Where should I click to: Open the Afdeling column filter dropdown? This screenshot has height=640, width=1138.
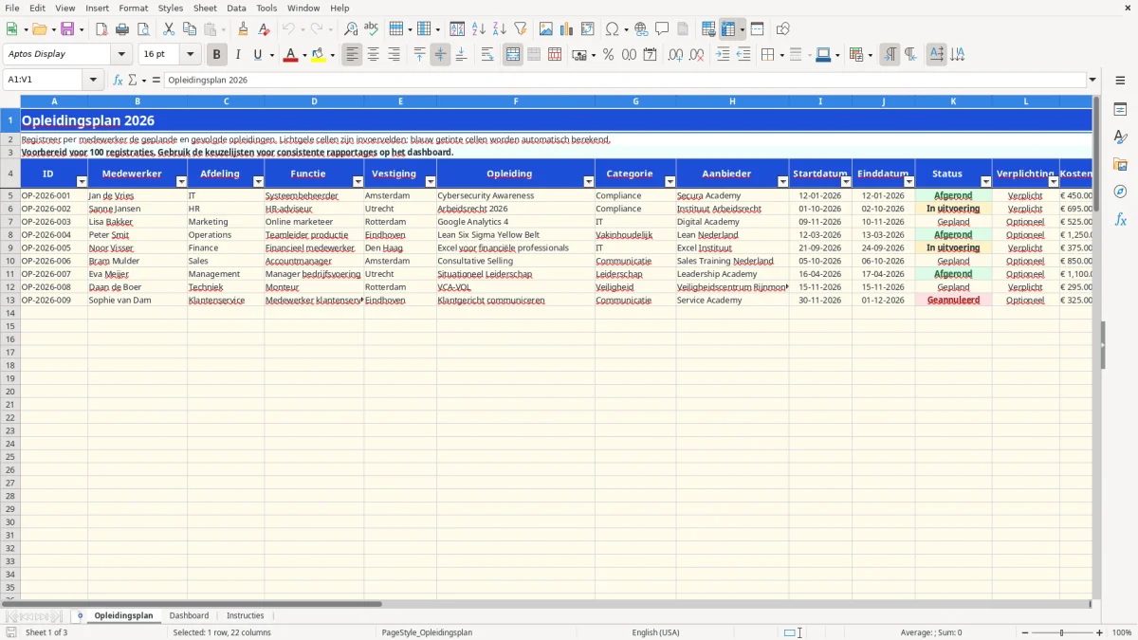point(258,181)
